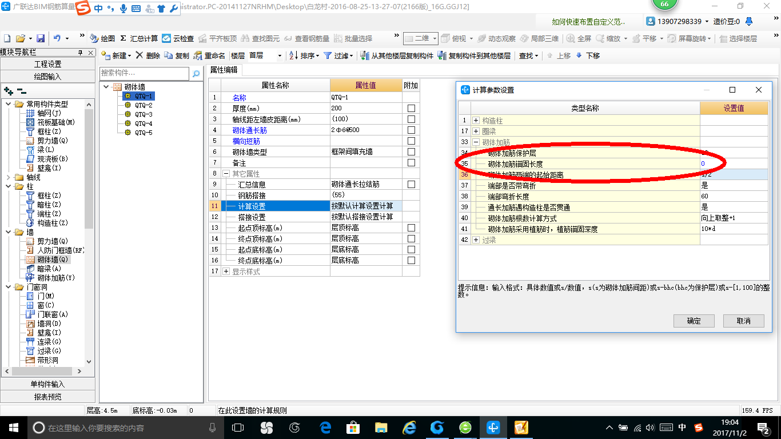Toggle the 附加 checkbox for 横向短筋
Viewport: 781px width, 439px height.
point(411,141)
